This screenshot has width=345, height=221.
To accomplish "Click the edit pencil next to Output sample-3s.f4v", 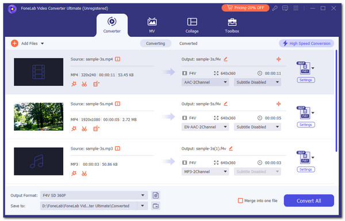I will (x=225, y=59).
